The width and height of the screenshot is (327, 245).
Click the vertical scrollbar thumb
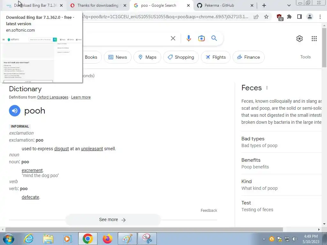point(324,48)
